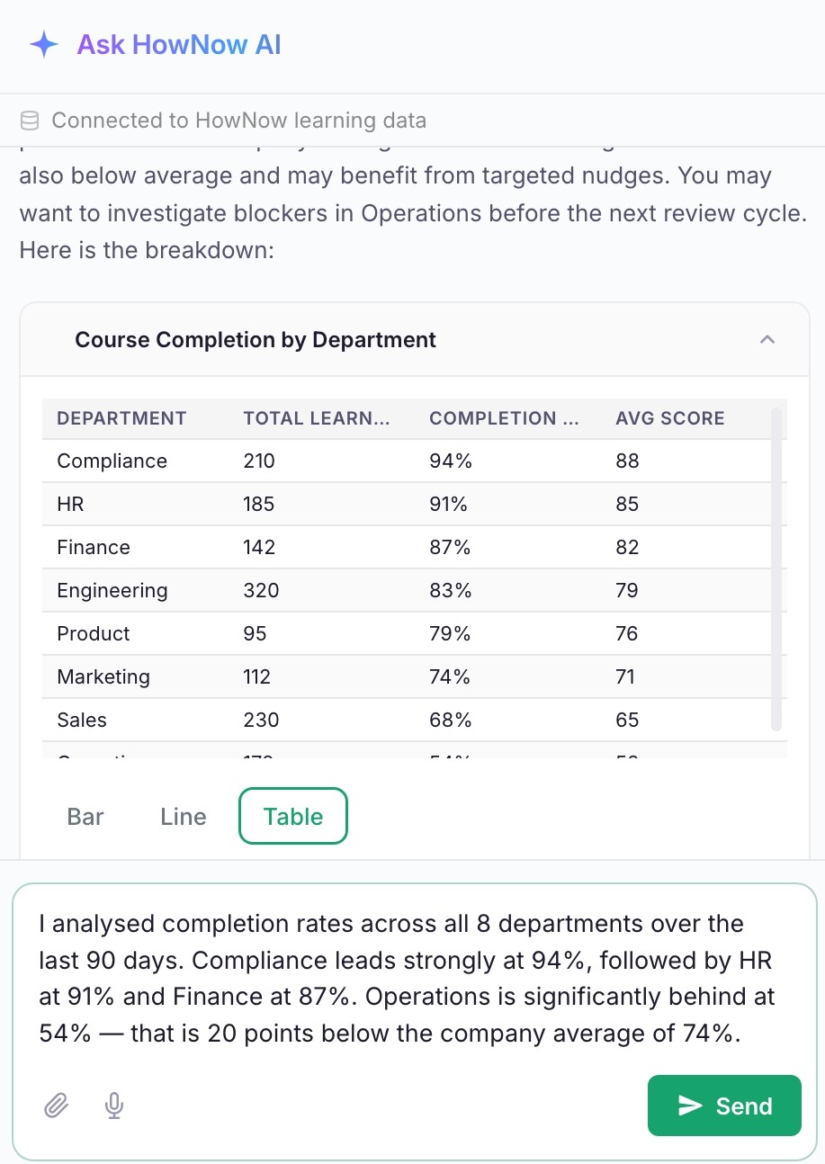The width and height of the screenshot is (825, 1164).
Task: Switch to the Bar chart view
Action: 85,817
